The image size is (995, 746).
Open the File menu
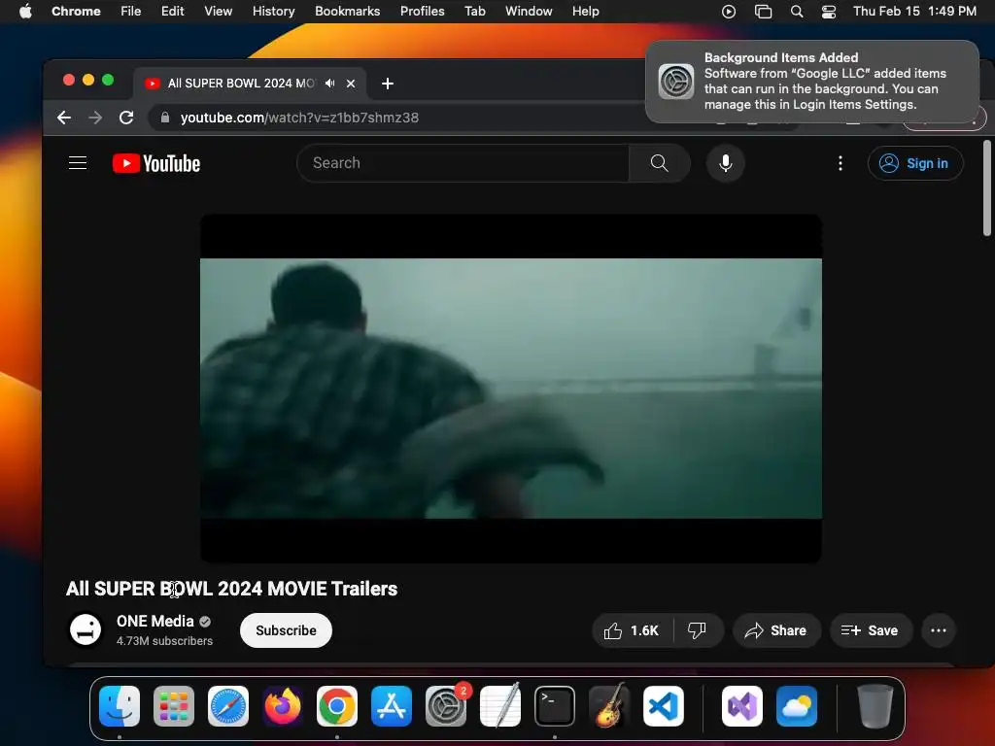tap(131, 11)
